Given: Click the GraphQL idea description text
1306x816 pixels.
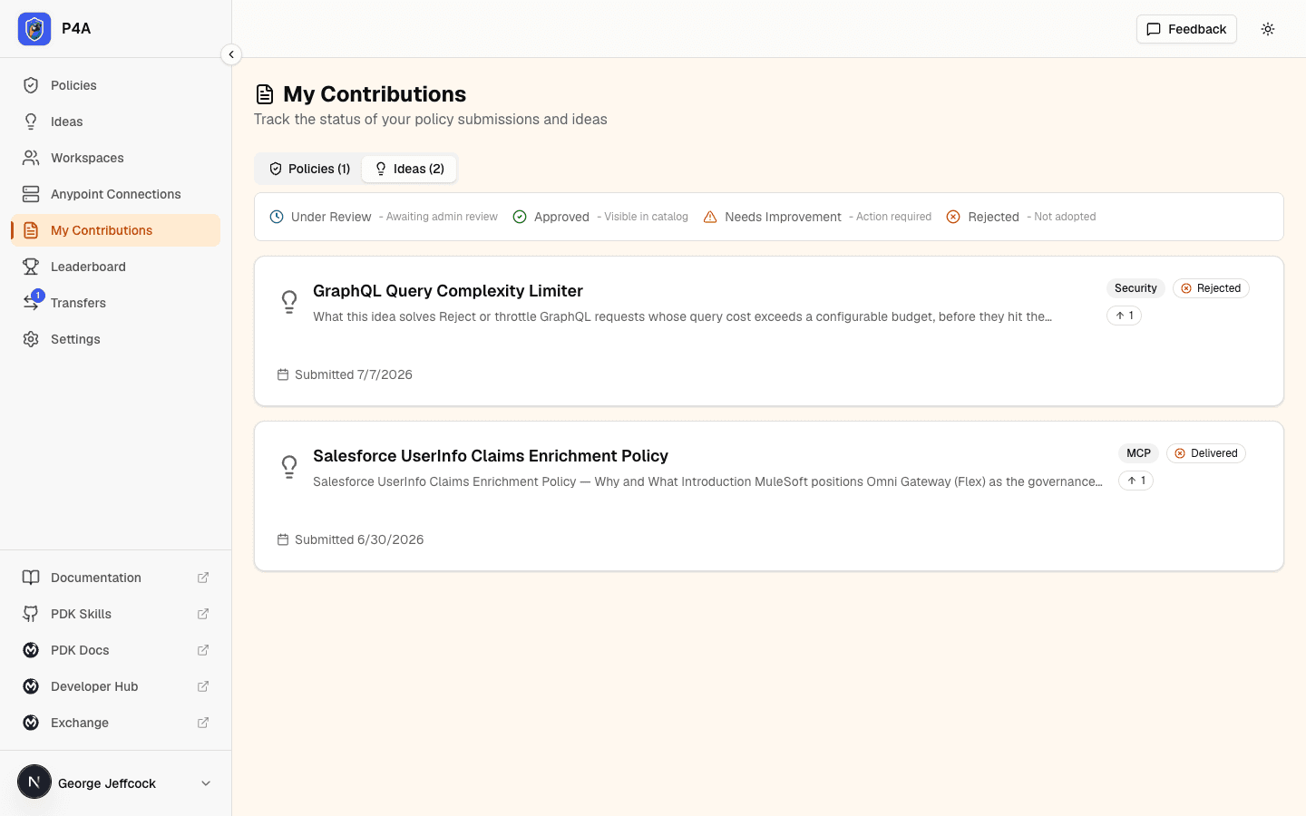Looking at the screenshot, I should pyautogui.click(x=682, y=316).
